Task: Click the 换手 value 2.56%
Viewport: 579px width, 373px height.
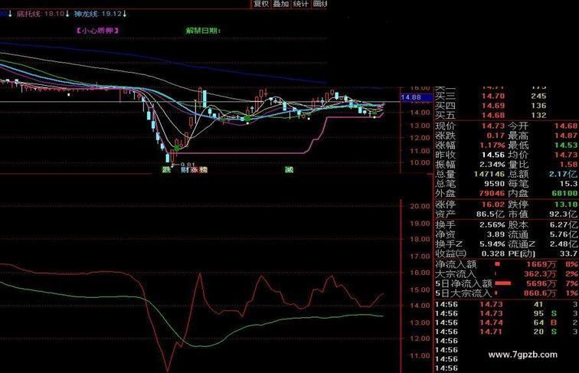Action: (x=492, y=224)
